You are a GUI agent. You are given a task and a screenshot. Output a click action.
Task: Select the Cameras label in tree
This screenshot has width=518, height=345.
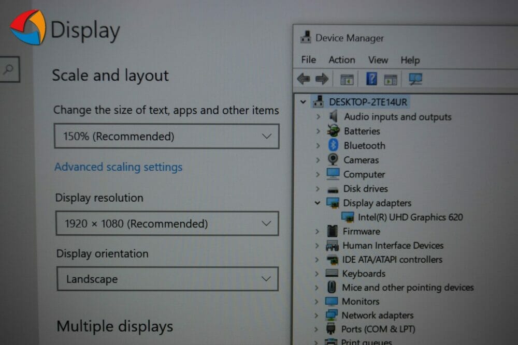(361, 160)
